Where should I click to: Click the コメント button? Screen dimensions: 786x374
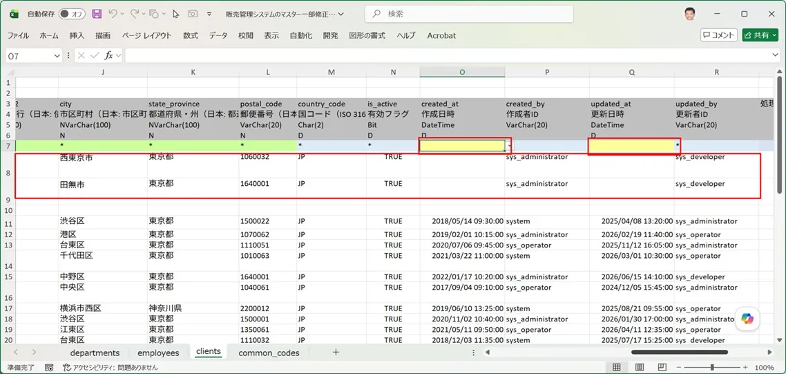pyautogui.click(x=719, y=35)
